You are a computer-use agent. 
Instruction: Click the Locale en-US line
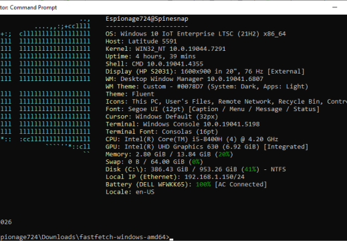point(130,192)
